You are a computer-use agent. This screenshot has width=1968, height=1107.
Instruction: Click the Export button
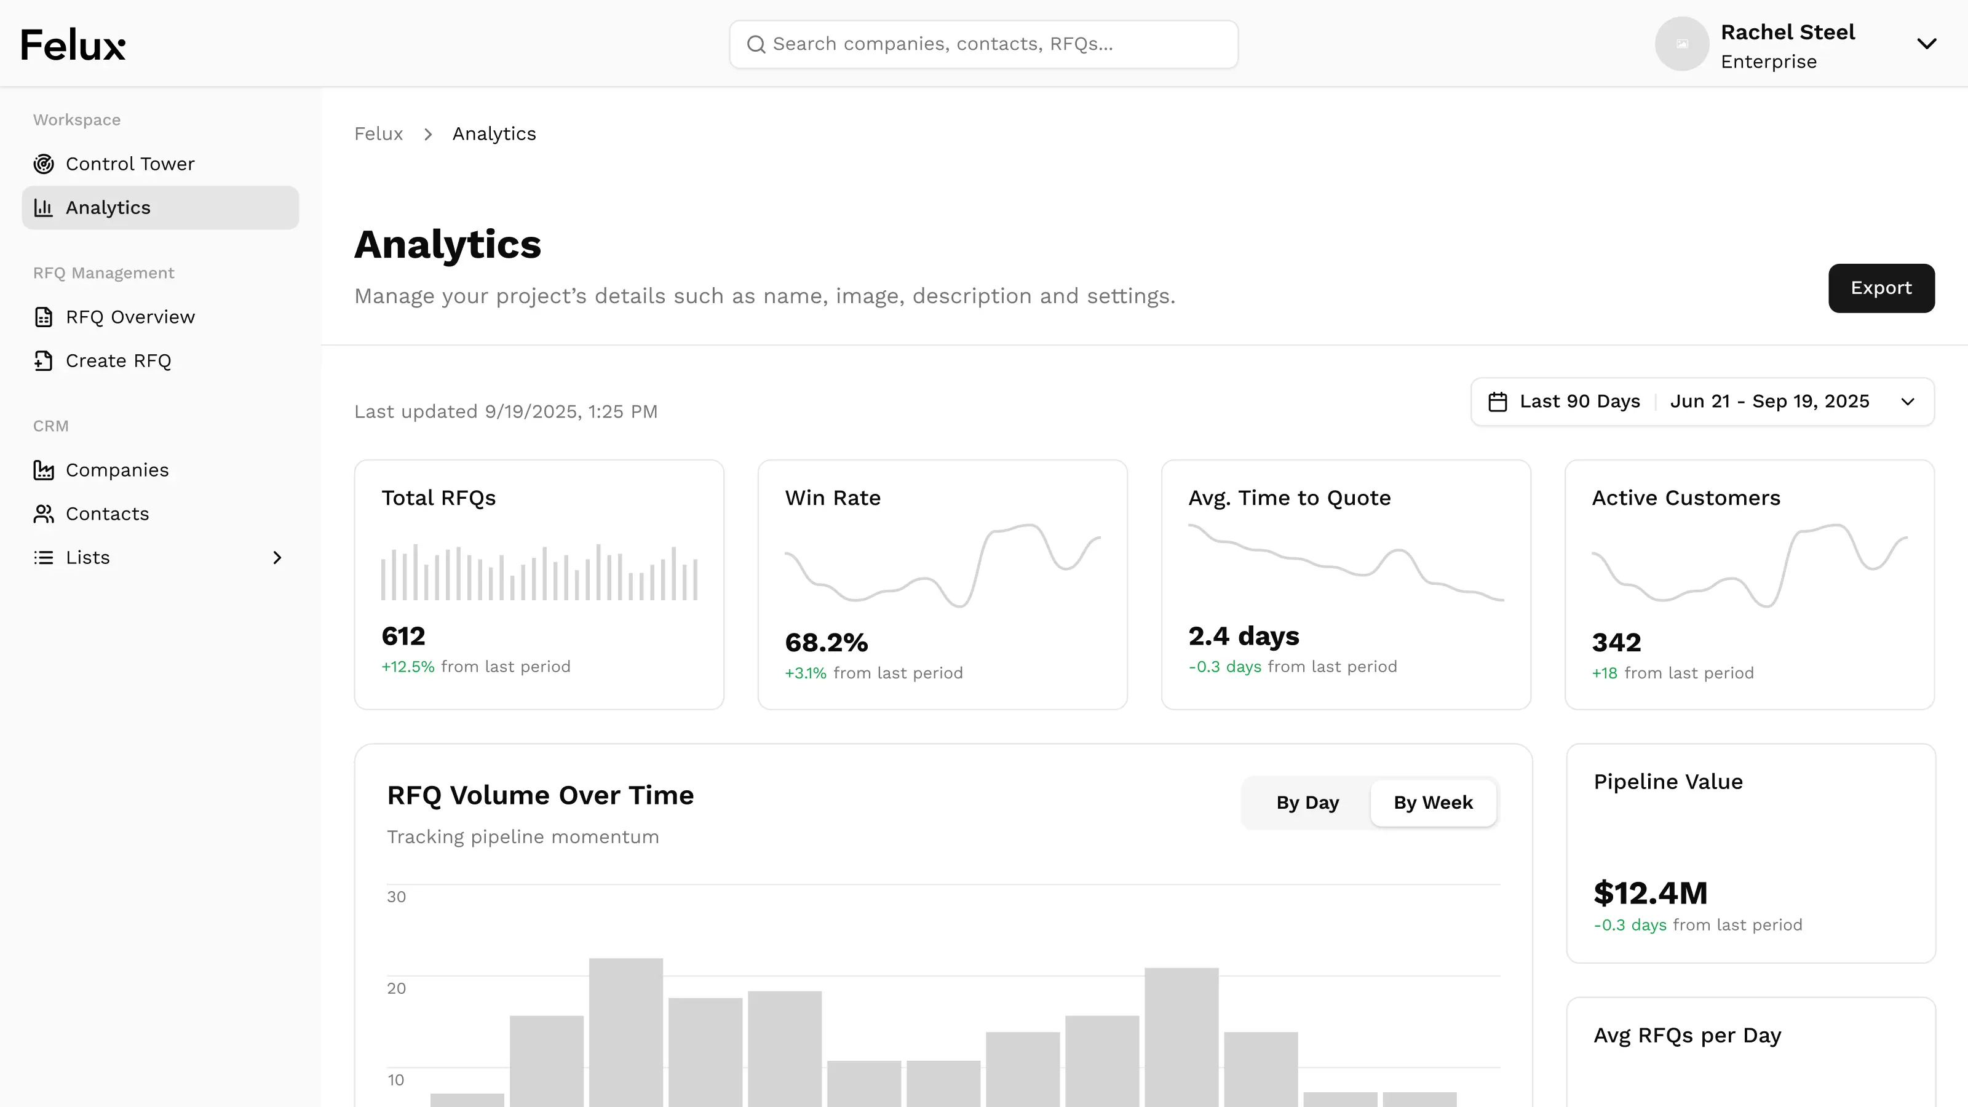click(1880, 288)
